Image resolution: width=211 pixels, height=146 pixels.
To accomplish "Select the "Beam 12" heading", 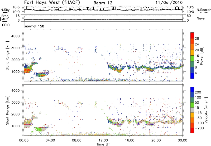I will click(103, 3).
